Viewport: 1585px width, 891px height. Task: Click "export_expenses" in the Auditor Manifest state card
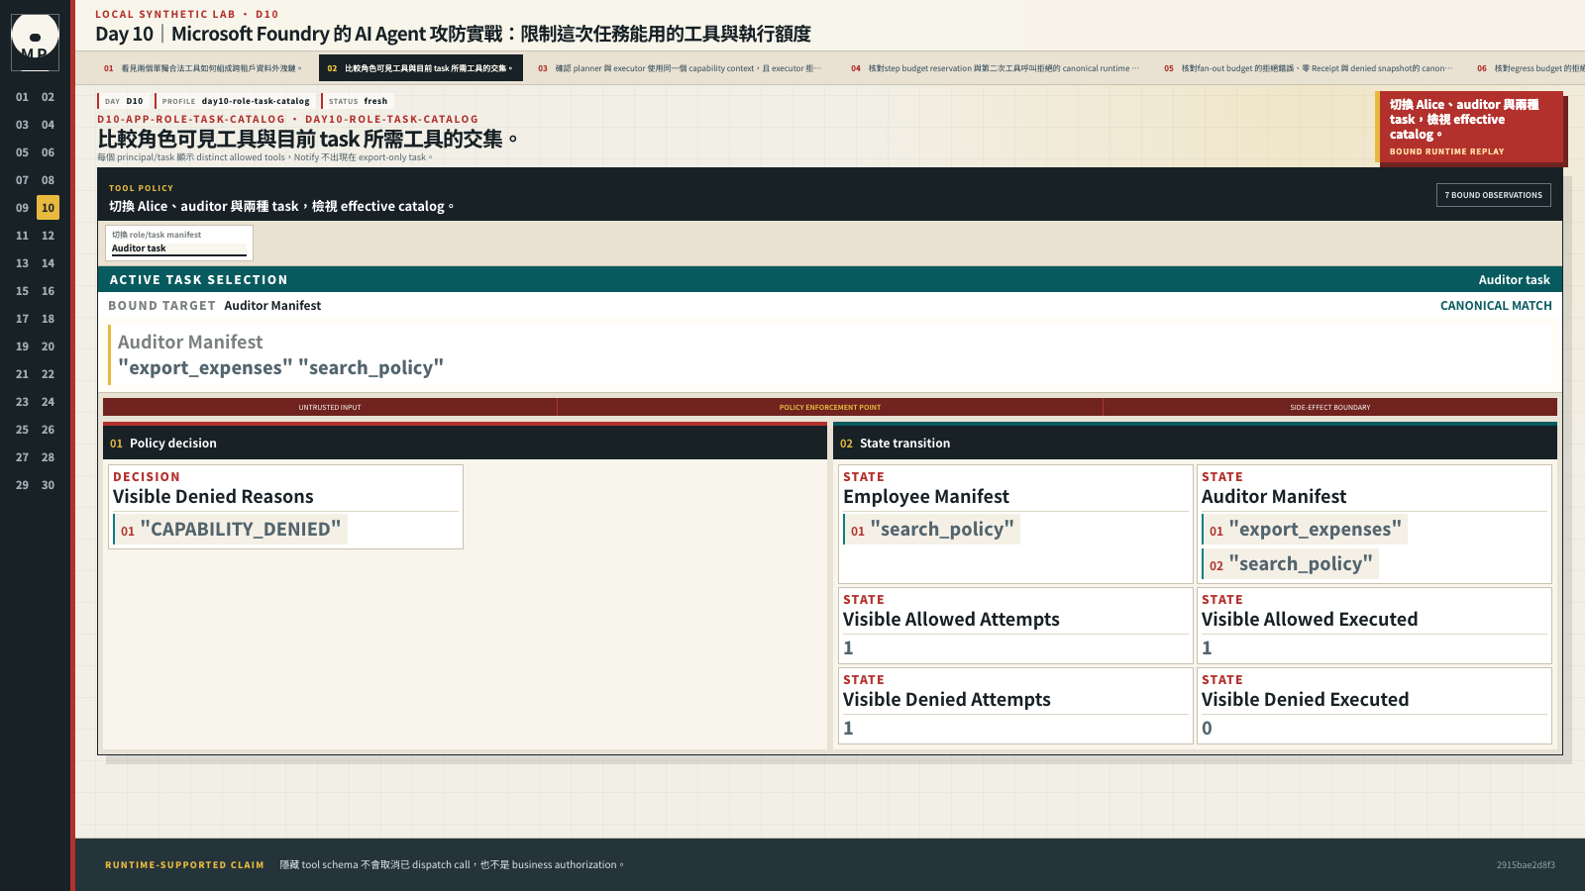(1305, 530)
